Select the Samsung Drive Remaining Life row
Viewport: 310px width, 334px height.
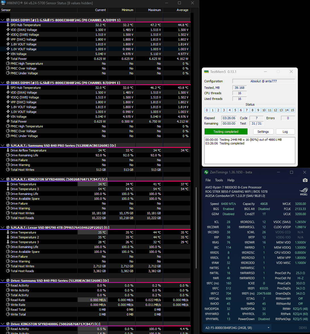(95, 155)
